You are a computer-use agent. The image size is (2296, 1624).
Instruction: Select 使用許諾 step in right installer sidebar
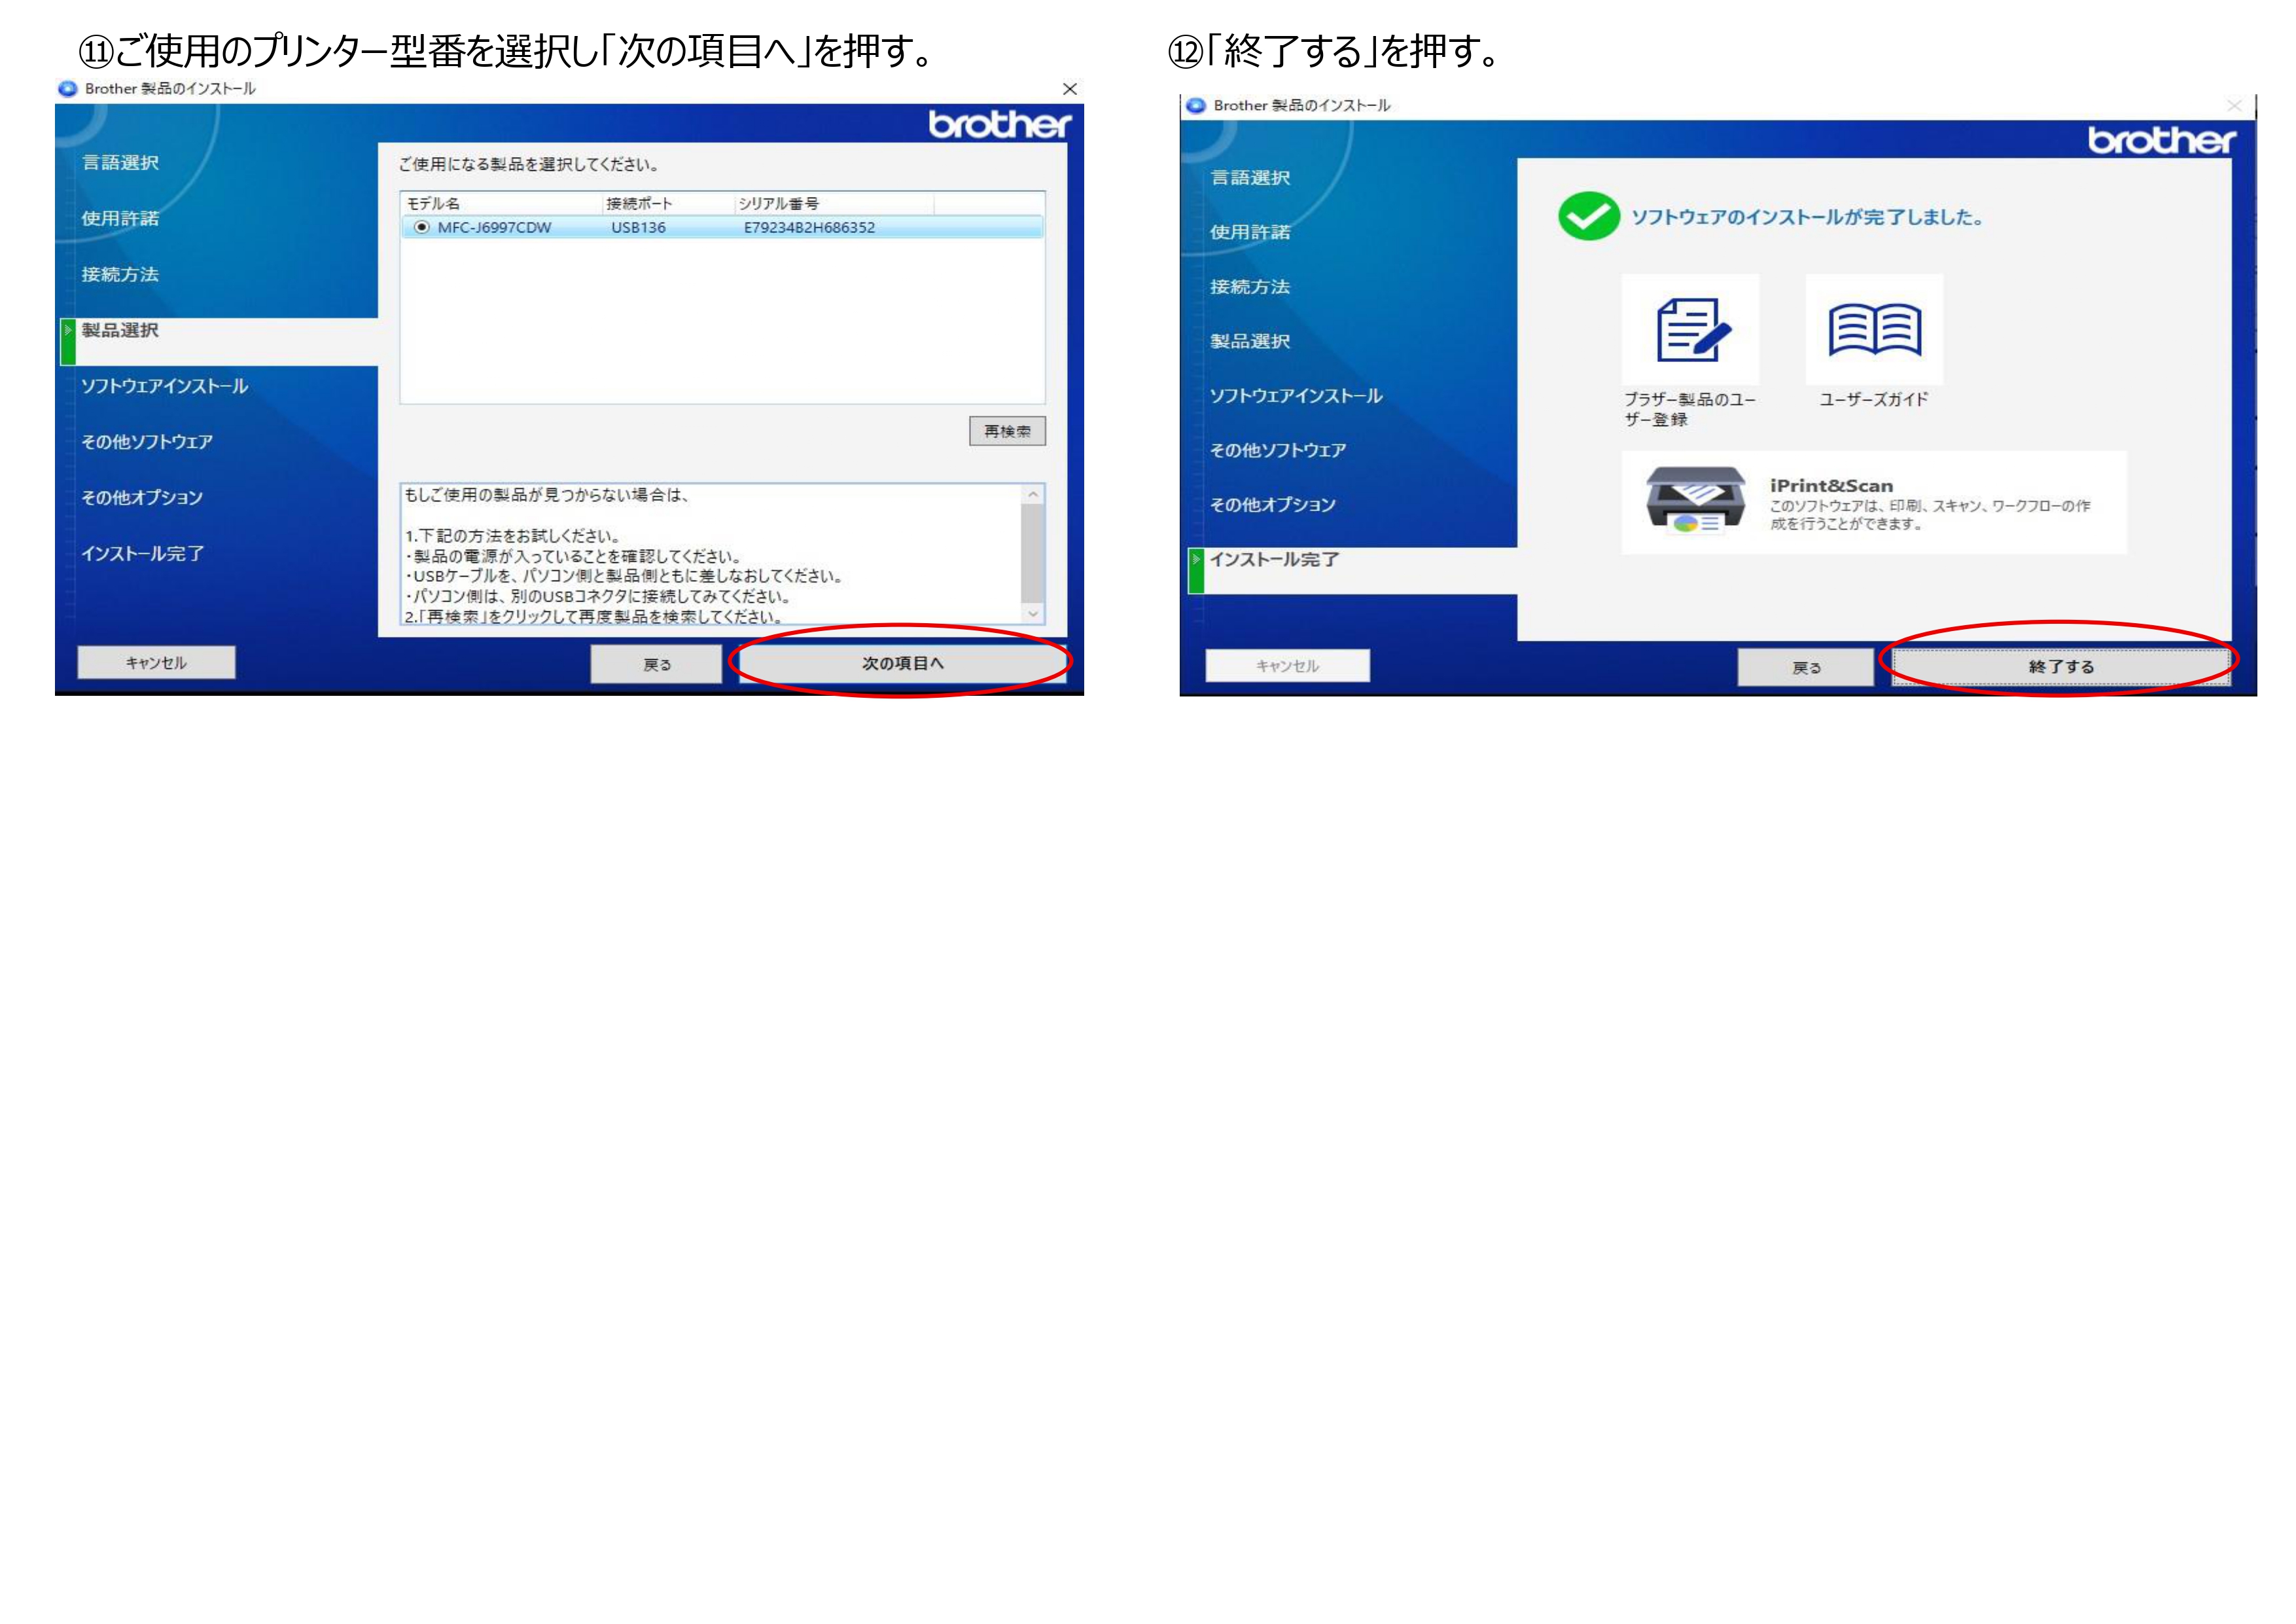(1250, 232)
